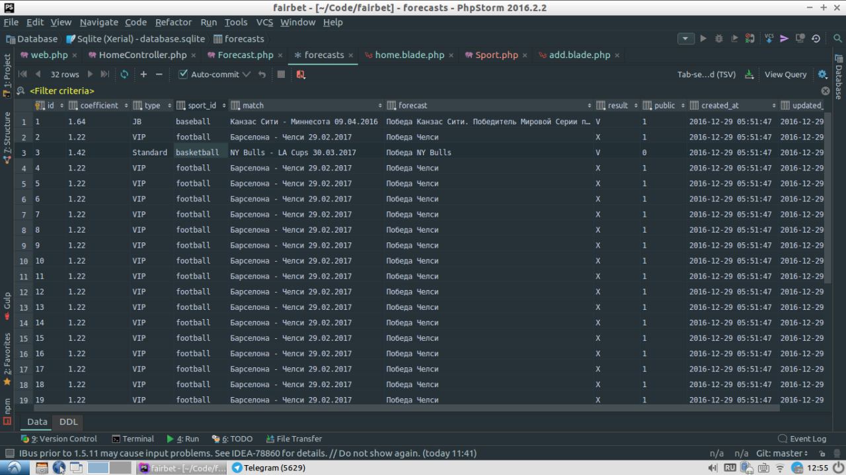This screenshot has width=846, height=475.
Task: Expand the Auto-commit mode dropdown arrow
Action: click(247, 75)
